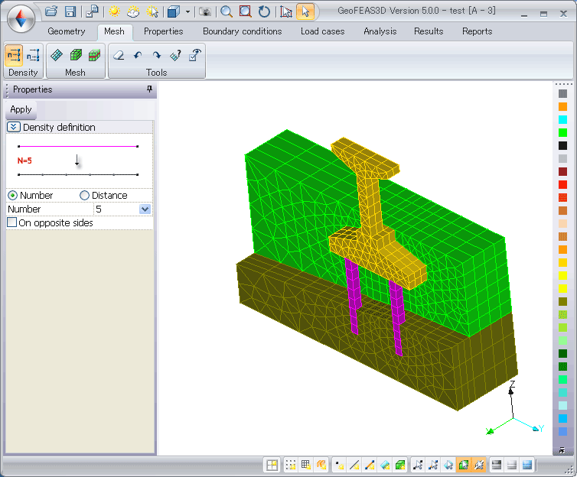
Task: Click the Apply button
Action: [x=21, y=109]
